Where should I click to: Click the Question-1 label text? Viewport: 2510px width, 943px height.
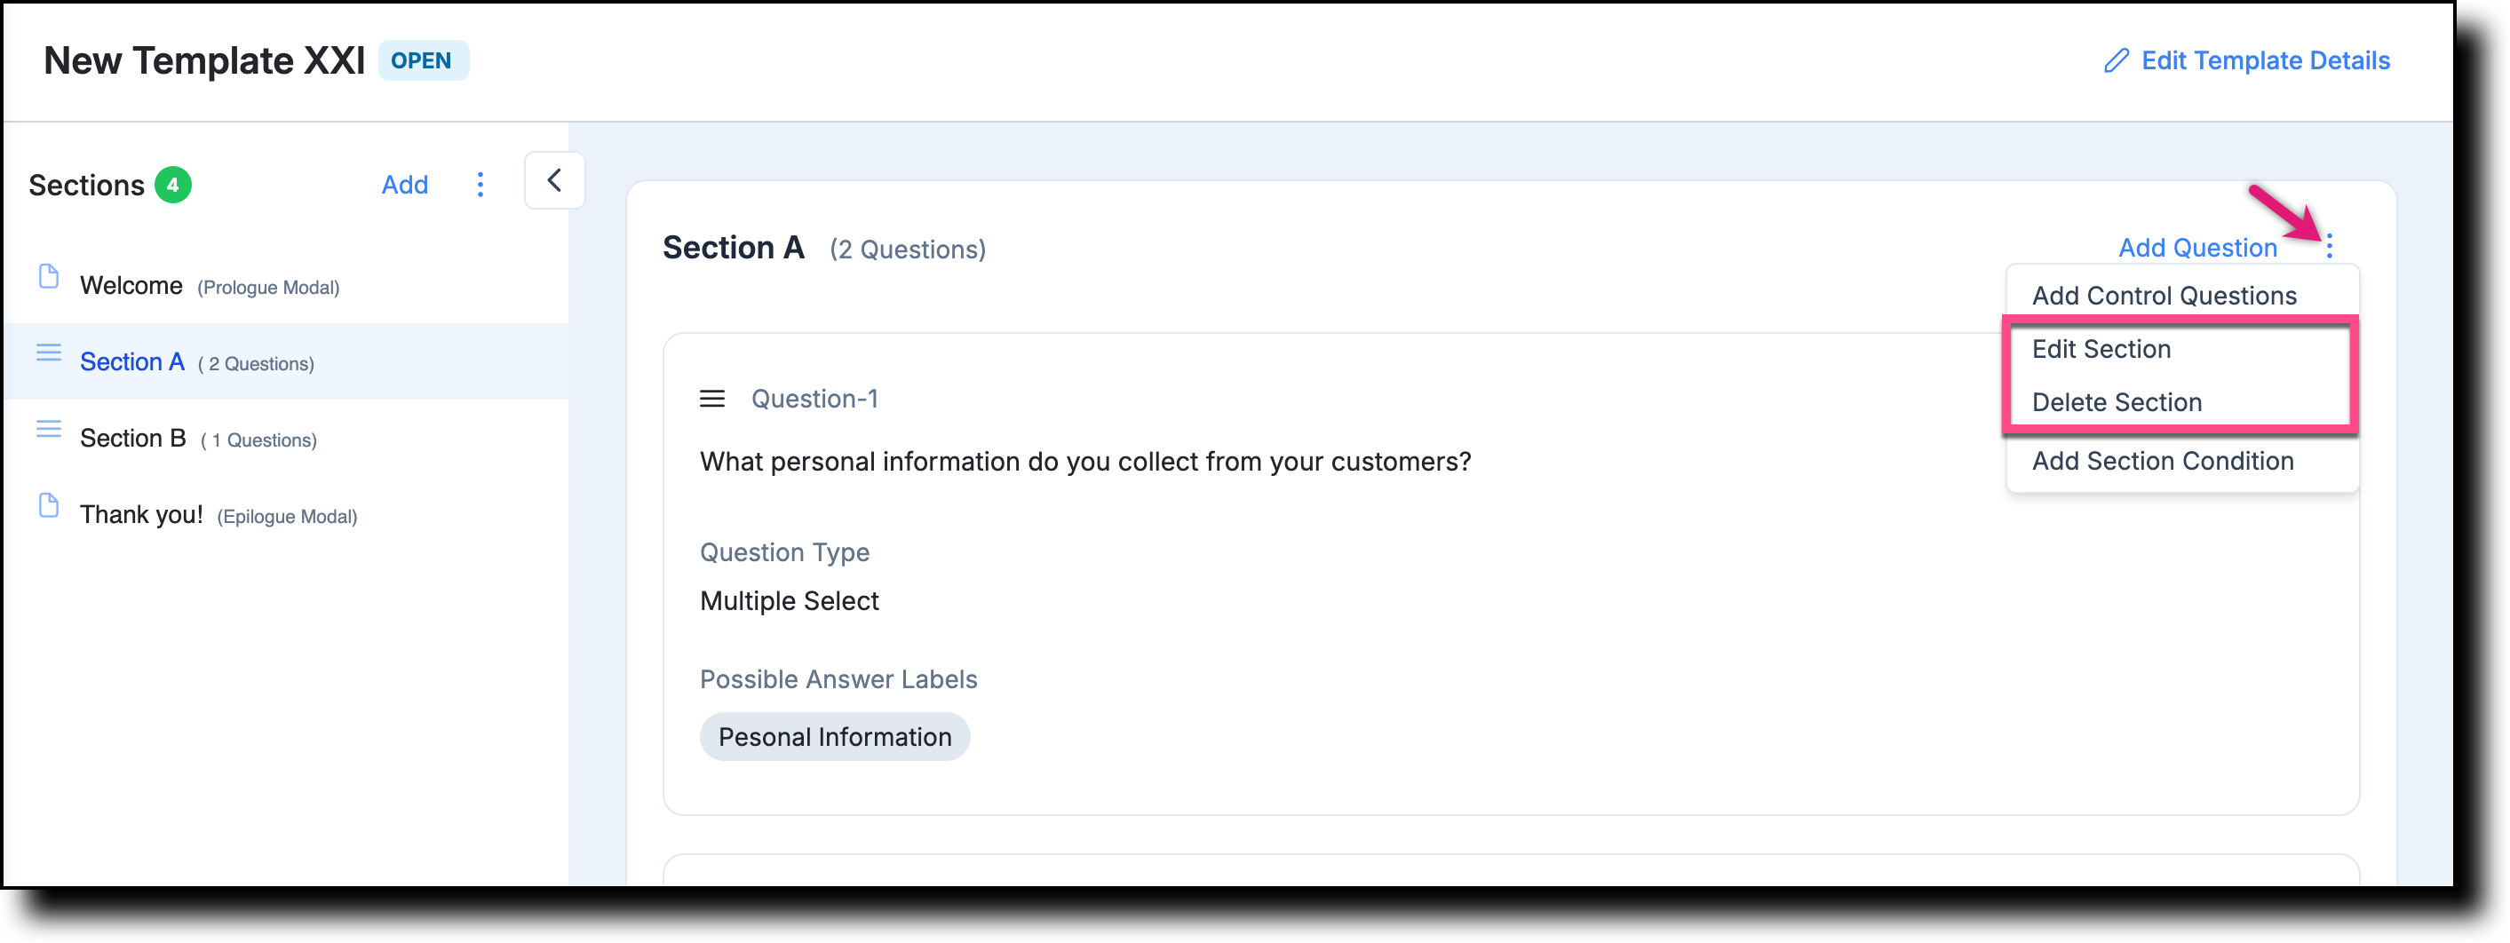814,399
